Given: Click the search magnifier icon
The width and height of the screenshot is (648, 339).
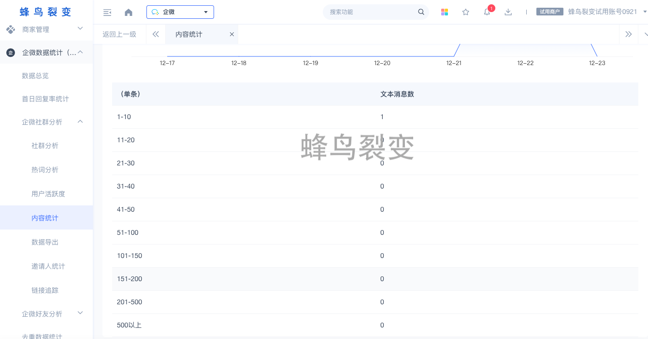Looking at the screenshot, I should coord(421,12).
